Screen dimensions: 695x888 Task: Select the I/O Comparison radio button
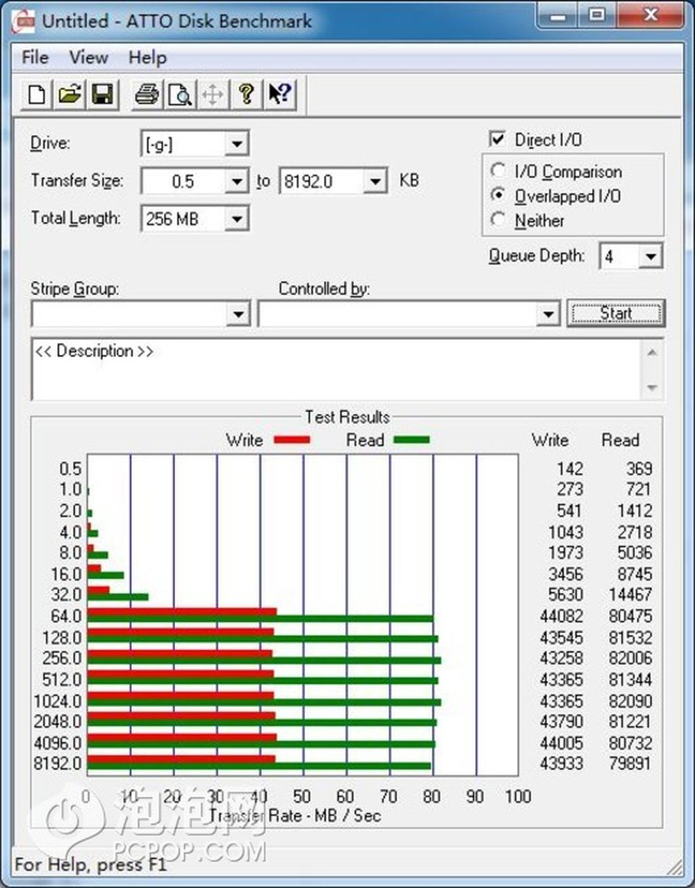click(498, 171)
